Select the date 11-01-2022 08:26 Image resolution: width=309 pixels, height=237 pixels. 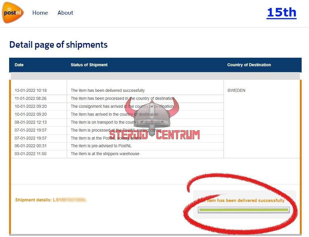point(31,98)
